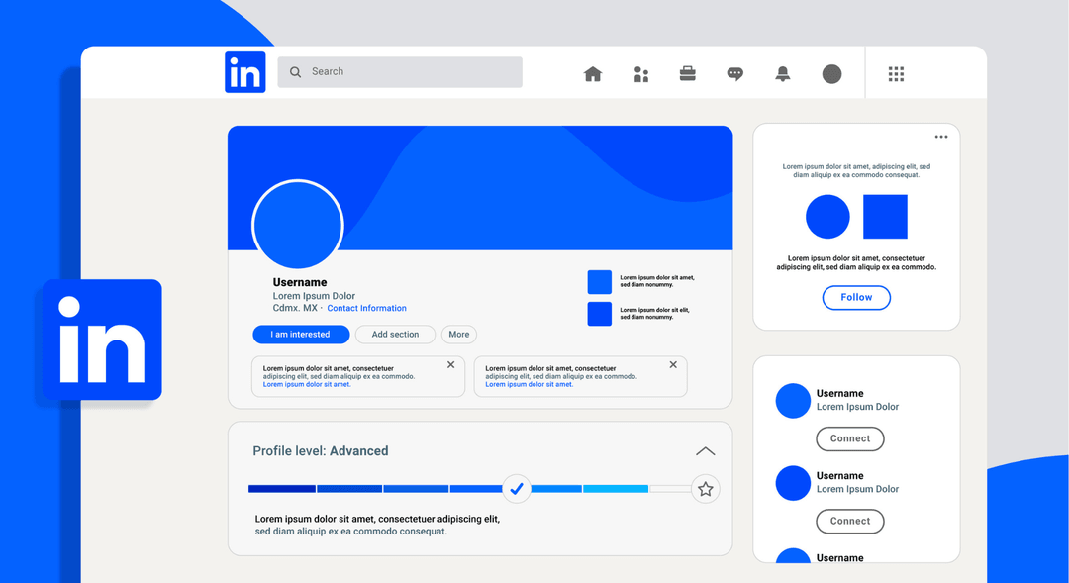
Task: View Jobs via the briefcase icon
Action: (x=687, y=72)
